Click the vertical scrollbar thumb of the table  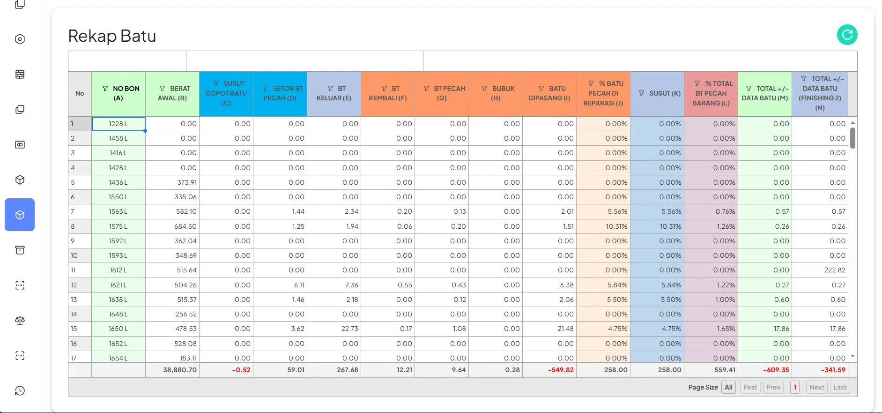pyautogui.click(x=852, y=138)
